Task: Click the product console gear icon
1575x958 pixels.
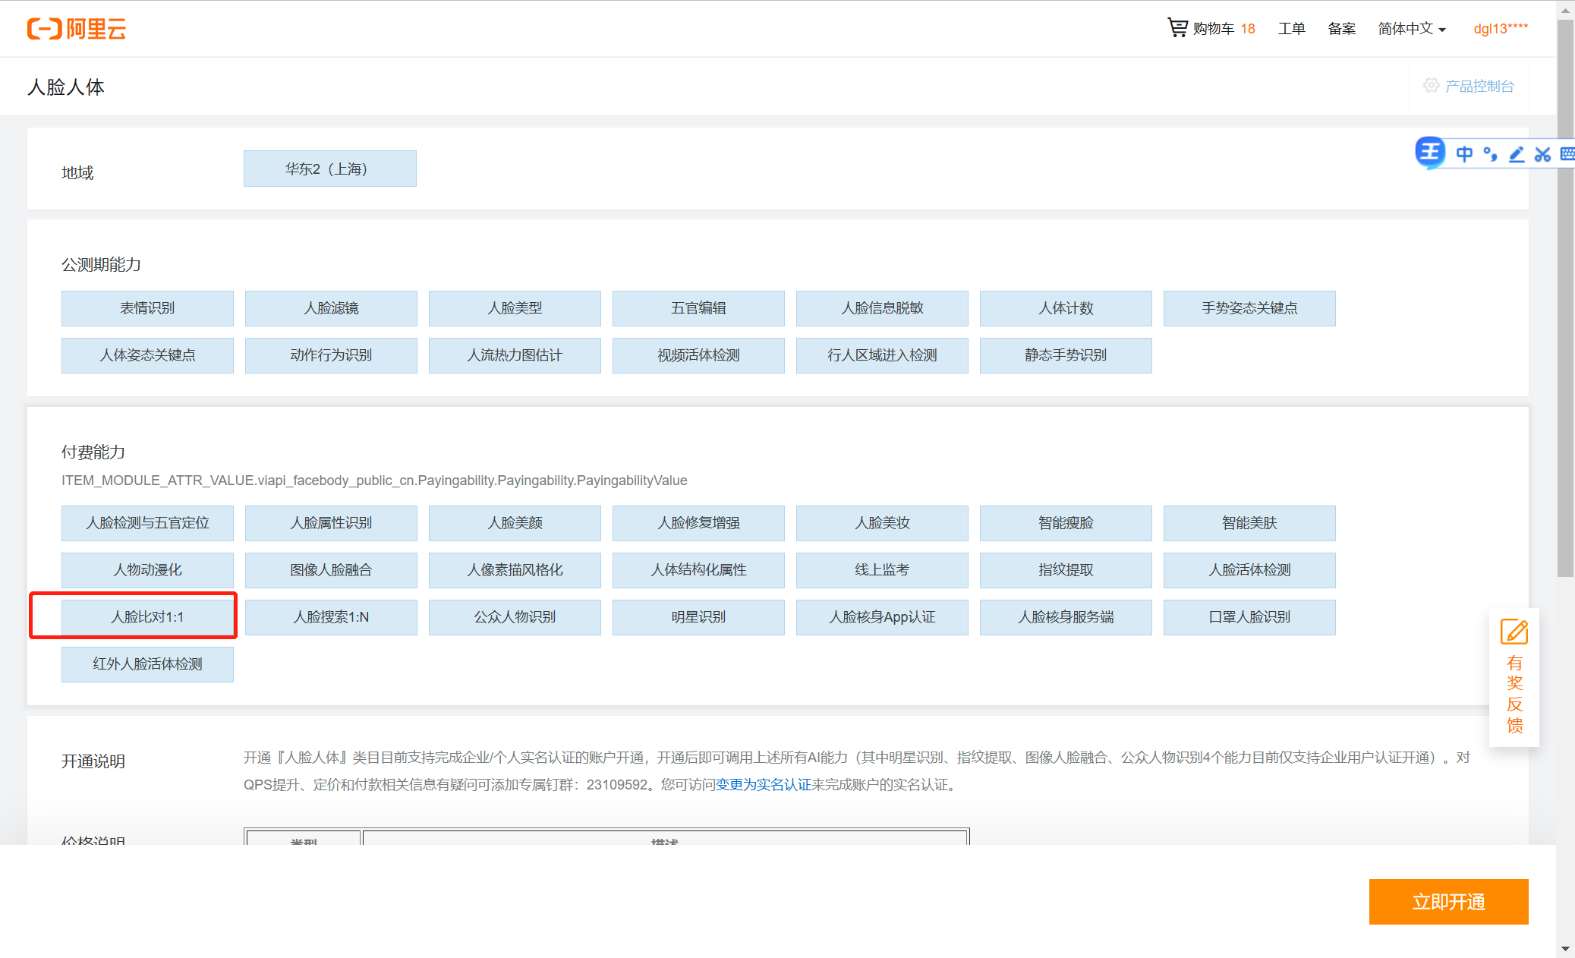Action: coord(1431,86)
